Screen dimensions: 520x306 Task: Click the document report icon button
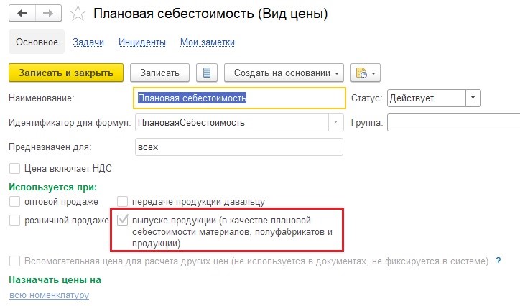point(207,73)
